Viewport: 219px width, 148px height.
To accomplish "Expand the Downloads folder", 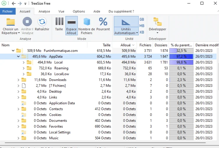I will pyautogui.click(x=18, y=80).
